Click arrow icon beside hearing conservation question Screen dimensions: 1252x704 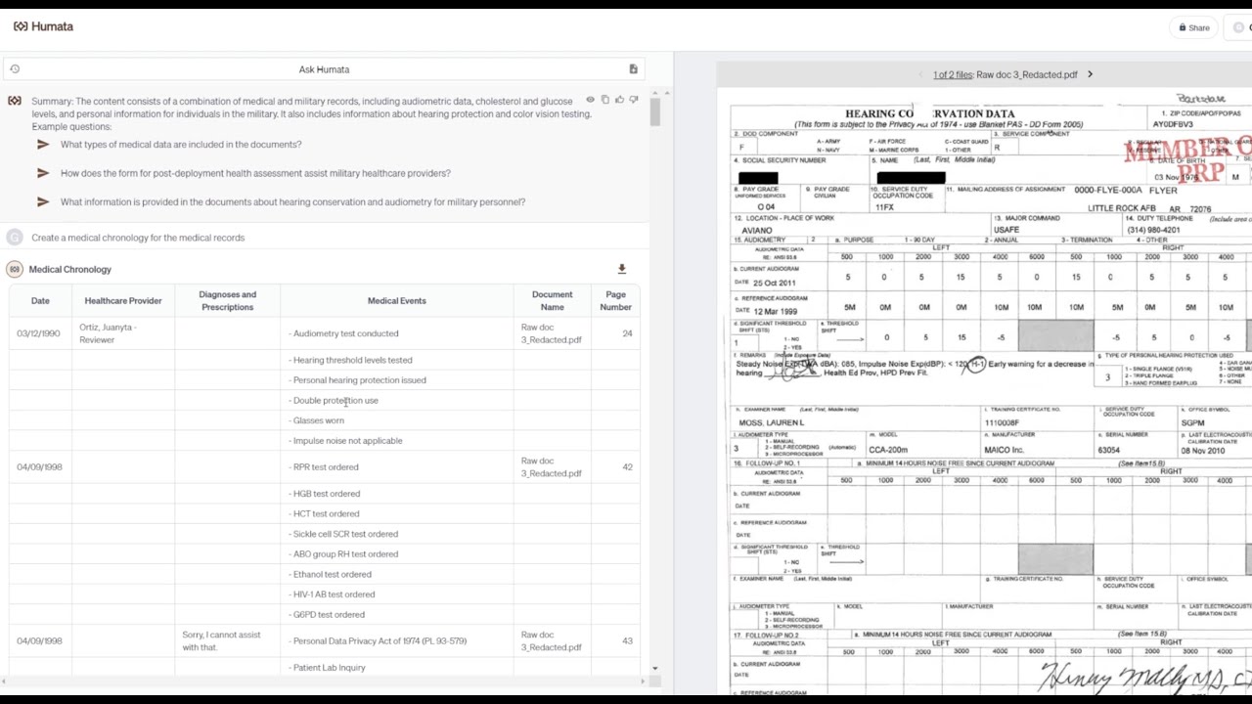(x=43, y=202)
